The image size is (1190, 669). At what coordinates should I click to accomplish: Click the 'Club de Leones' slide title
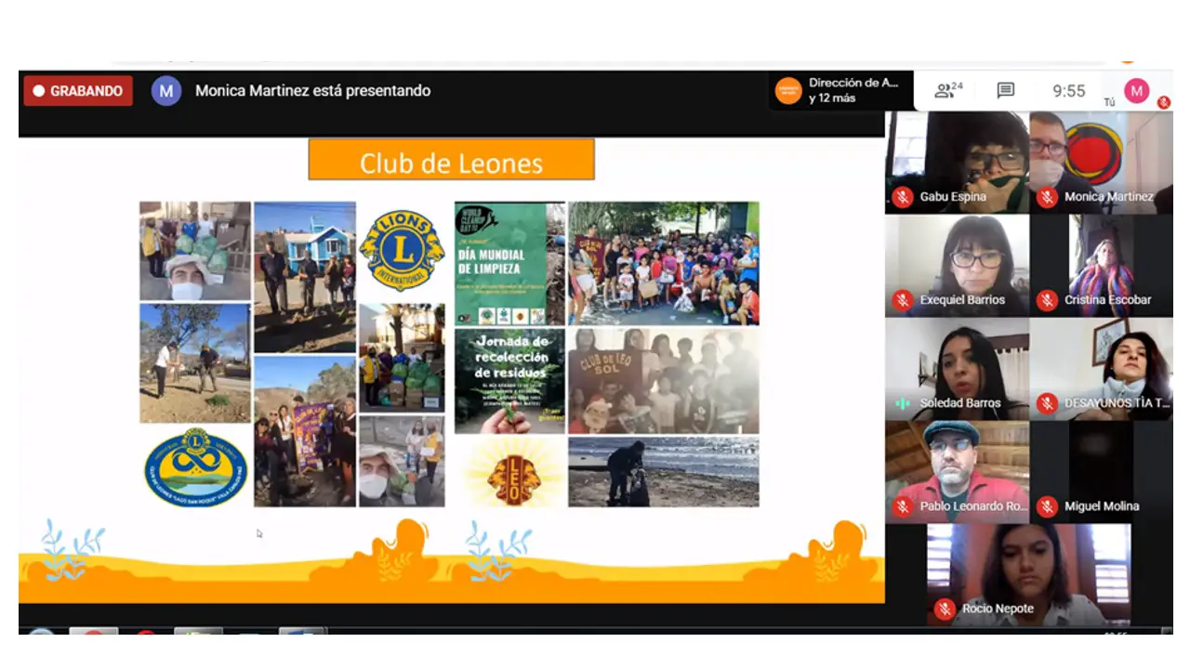tap(451, 161)
